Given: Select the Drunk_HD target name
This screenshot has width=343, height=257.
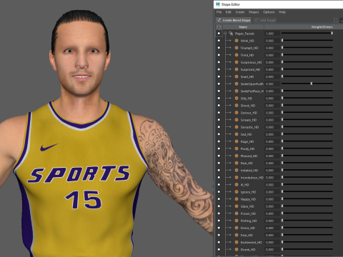Looking at the screenshot, I should (248, 249).
